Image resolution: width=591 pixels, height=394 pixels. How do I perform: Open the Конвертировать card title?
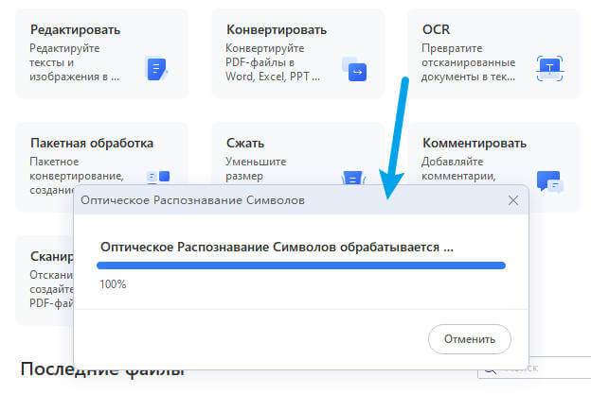[x=277, y=29]
